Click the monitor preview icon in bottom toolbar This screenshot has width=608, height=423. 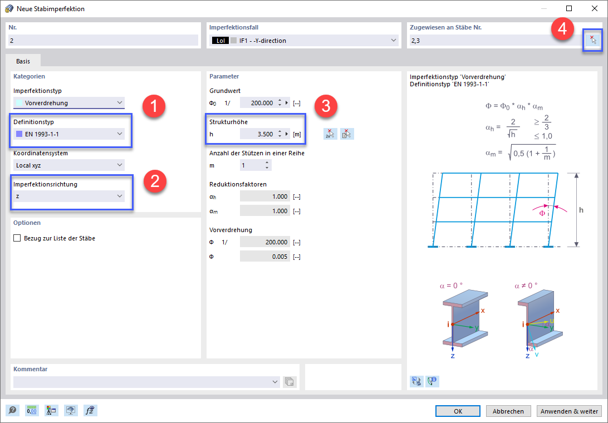point(71,411)
